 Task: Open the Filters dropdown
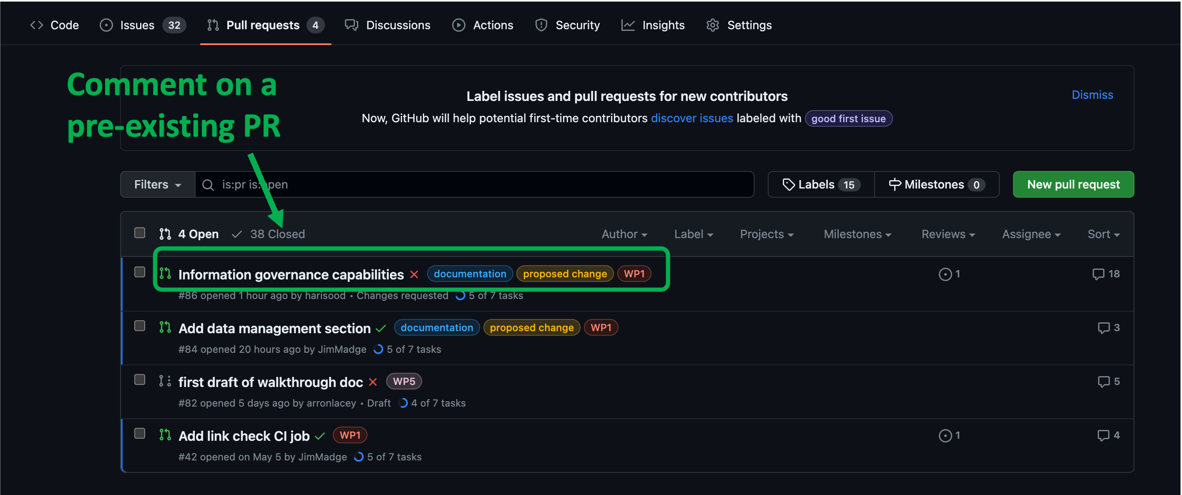point(157,185)
